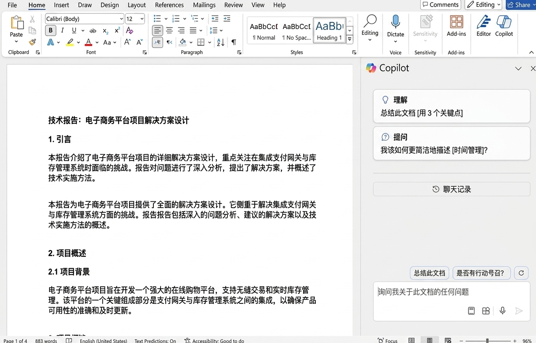
Task: Switch to Web Layout view in status bar
Action: click(448, 340)
